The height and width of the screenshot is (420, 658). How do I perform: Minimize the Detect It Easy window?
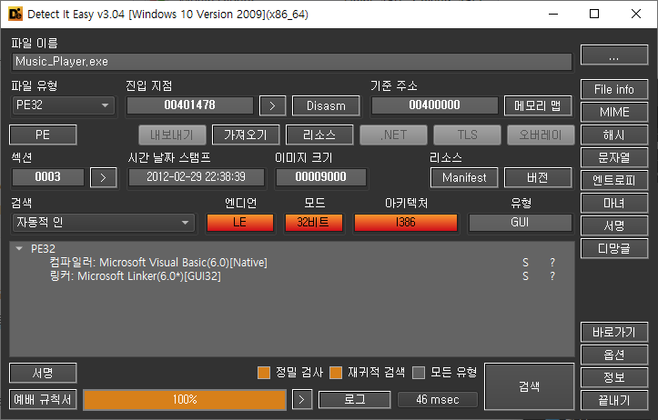553,14
